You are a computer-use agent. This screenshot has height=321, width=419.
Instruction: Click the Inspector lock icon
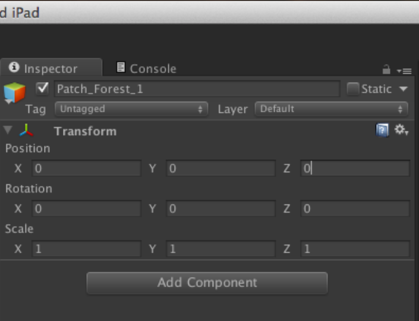(386, 70)
